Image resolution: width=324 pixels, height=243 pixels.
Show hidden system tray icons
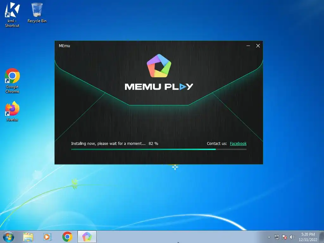pyautogui.click(x=269, y=237)
